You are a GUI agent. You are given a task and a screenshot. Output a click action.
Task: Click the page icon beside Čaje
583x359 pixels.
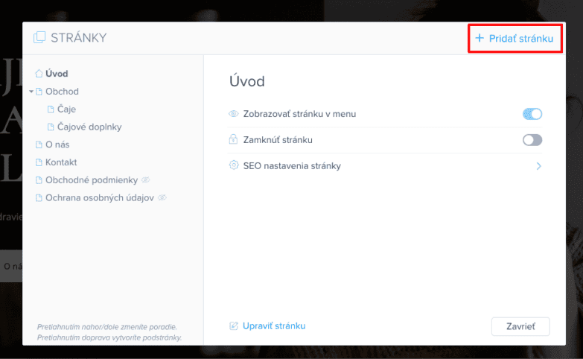click(51, 109)
